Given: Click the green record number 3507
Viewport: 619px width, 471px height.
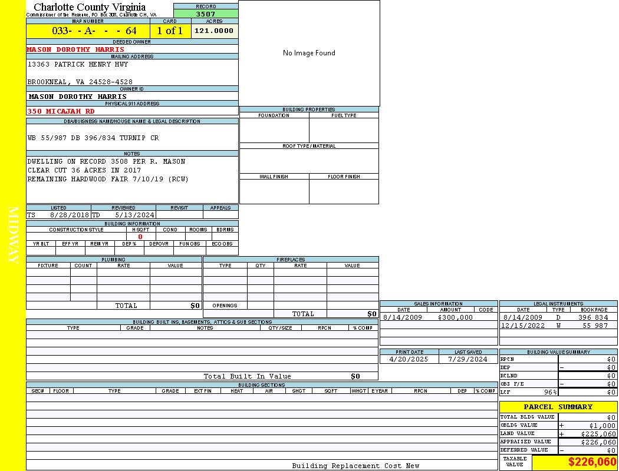Looking at the screenshot, I should [x=206, y=14].
